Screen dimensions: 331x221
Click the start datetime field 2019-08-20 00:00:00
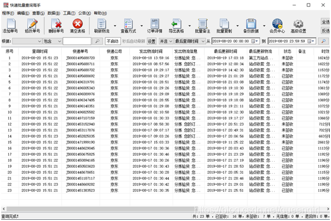click(235, 41)
